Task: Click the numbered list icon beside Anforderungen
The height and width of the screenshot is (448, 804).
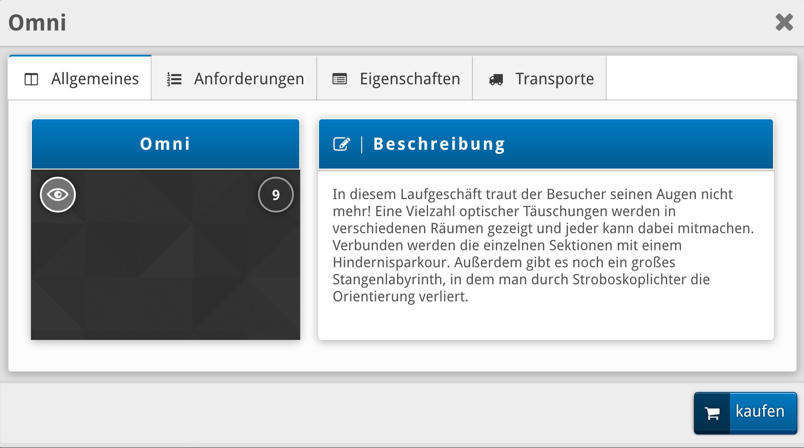Action: [x=174, y=79]
